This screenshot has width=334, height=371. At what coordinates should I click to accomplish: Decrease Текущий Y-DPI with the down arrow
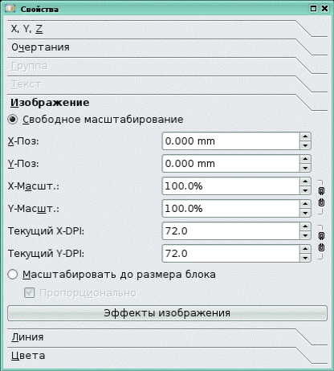pyautogui.click(x=305, y=258)
